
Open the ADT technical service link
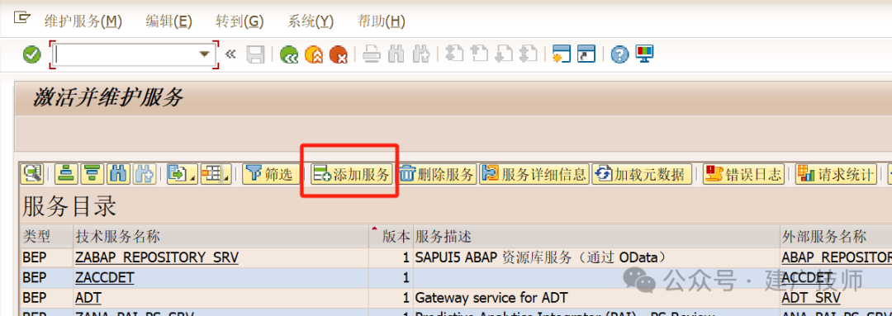pos(88,297)
